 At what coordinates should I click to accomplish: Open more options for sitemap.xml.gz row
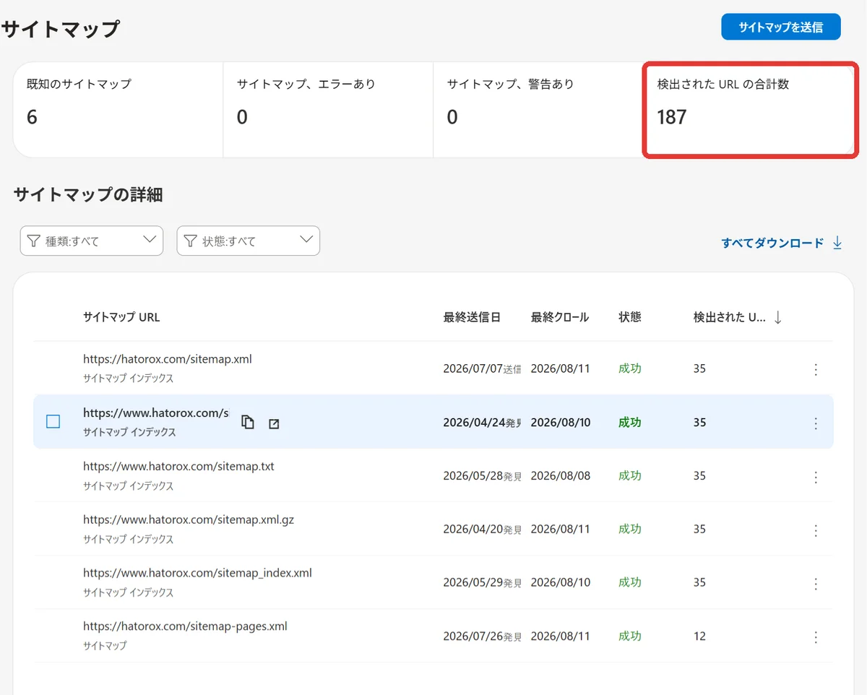[816, 530]
